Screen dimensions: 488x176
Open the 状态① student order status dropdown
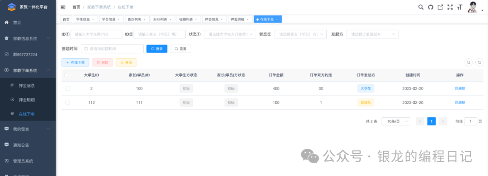pos(230,34)
